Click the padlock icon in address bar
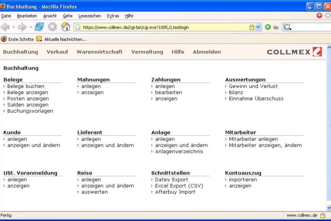Image resolution: width=331 pixels, height=221 pixels. (x=252, y=27)
